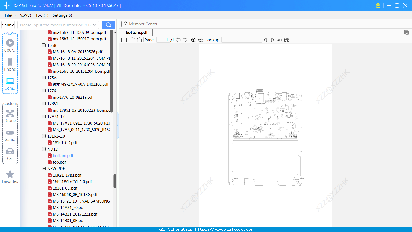Collapse the NEW PDF folder
This screenshot has height=232, width=412.
(x=44, y=168)
